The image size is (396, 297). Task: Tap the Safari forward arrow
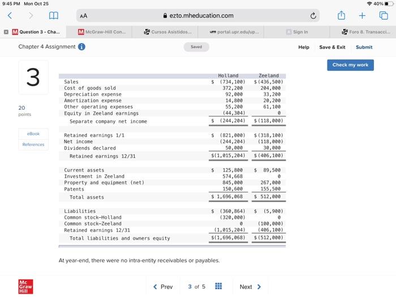pos(31,16)
